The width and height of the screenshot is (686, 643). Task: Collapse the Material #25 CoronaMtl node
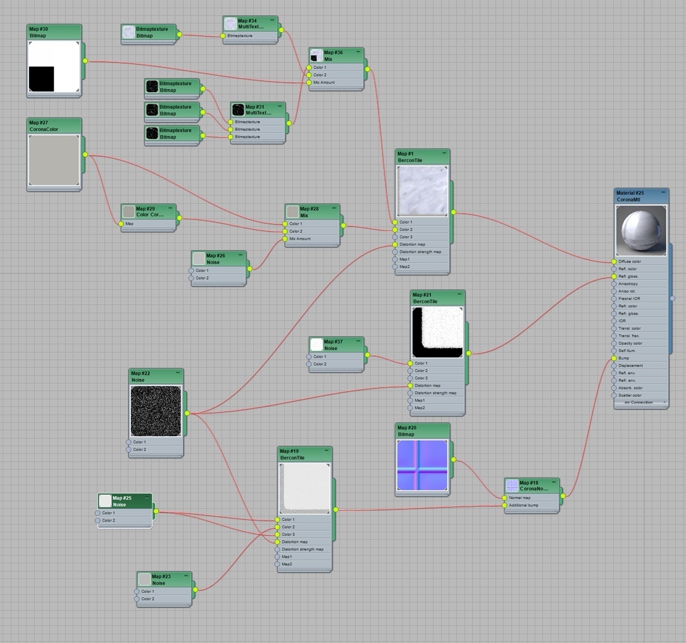(x=663, y=192)
